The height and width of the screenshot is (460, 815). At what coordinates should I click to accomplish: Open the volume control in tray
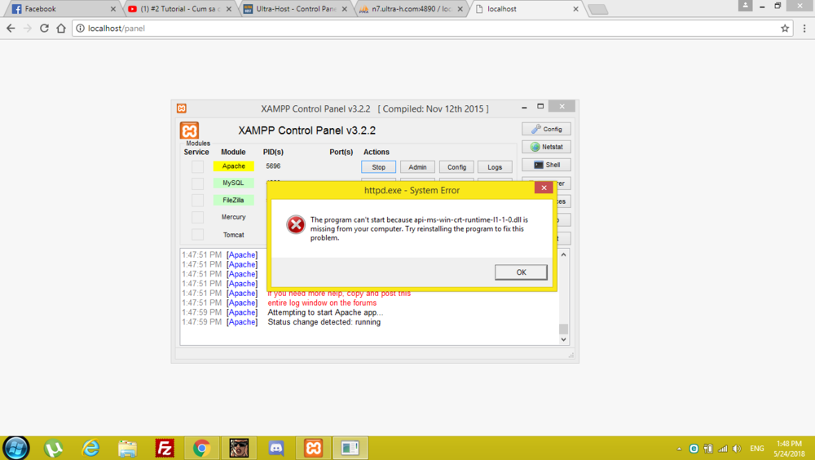737,449
